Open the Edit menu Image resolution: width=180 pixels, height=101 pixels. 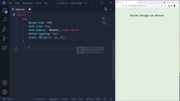17,3
